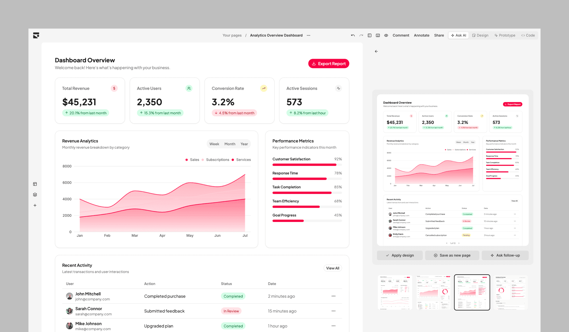Image resolution: width=569 pixels, height=332 pixels.
Task: Open Sarah Connor row options menu
Action: click(x=333, y=311)
